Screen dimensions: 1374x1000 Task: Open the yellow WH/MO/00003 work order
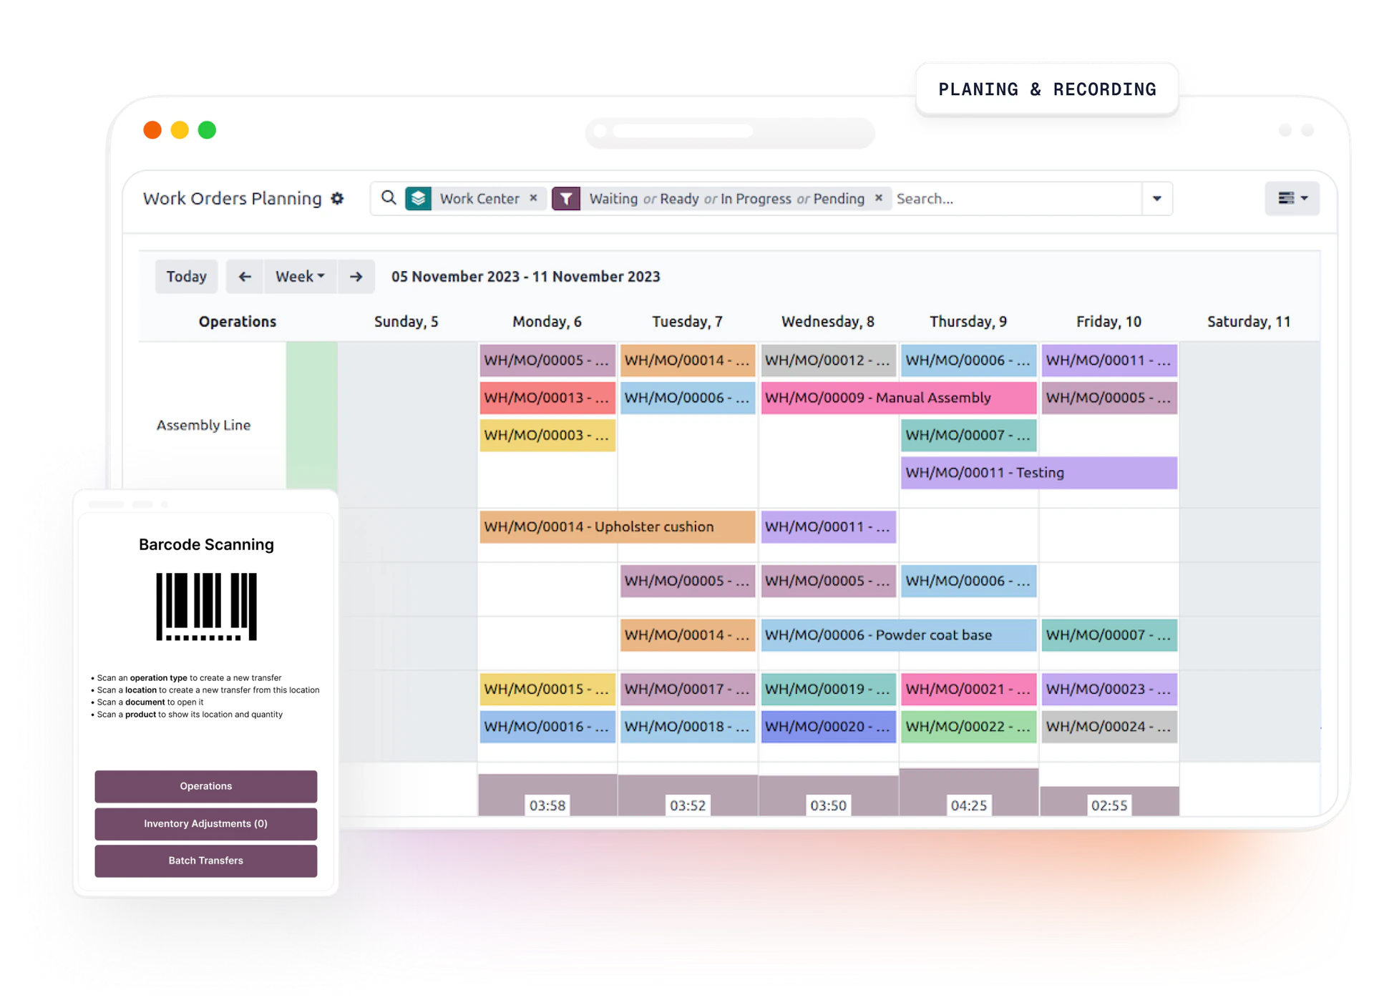coord(547,435)
